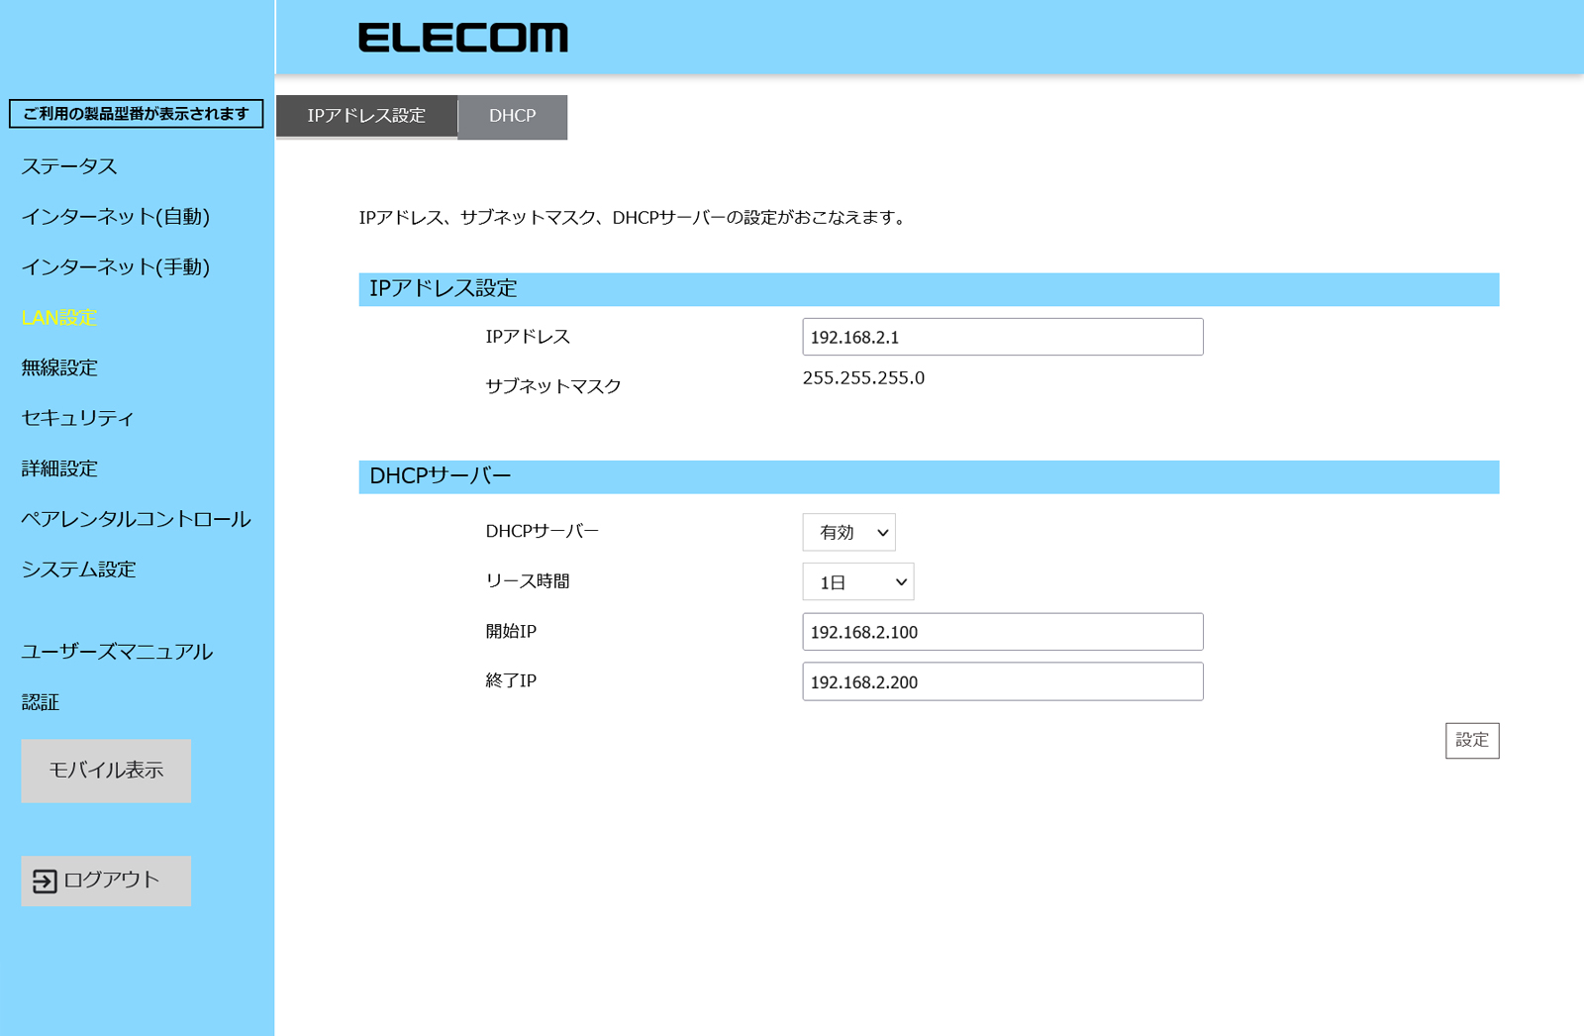Open セキュリティ in the sidebar

coord(77,418)
